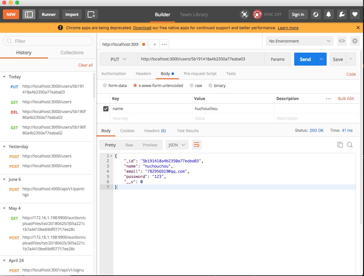Click the NEW button

(11, 14)
